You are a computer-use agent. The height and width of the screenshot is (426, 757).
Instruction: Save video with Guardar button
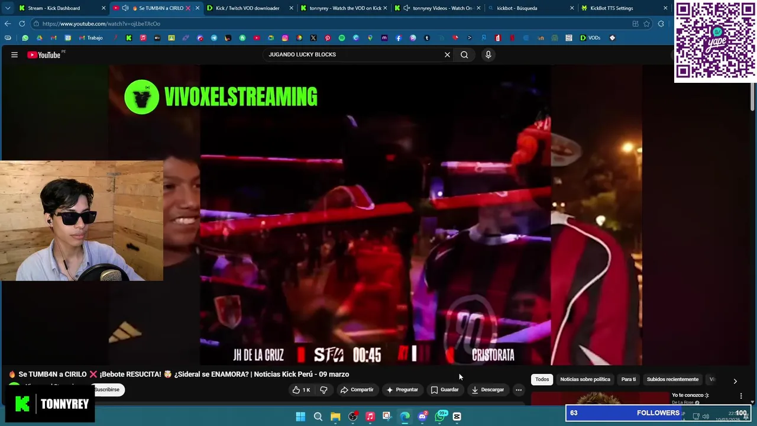(445, 390)
